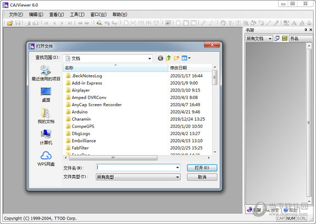Click the Search magnifier toolbar icon
316x224 pixels.
click(x=99, y=23)
